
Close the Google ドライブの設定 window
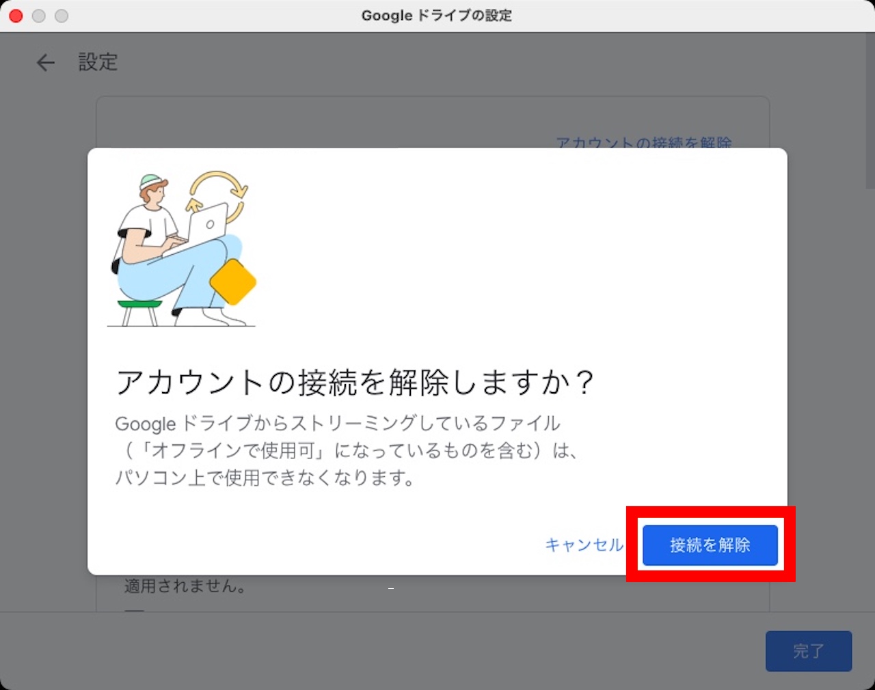[x=16, y=16]
